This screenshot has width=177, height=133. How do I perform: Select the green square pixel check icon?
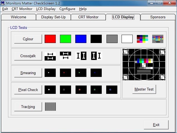click(96, 90)
